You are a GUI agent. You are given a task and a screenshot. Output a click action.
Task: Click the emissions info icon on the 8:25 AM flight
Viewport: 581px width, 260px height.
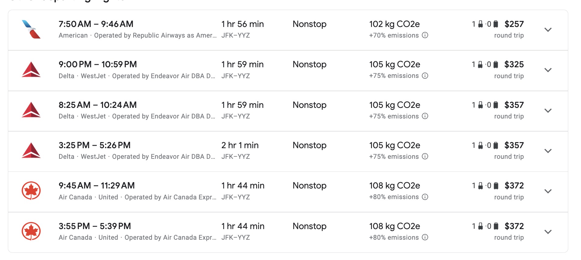tap(425, 116)
